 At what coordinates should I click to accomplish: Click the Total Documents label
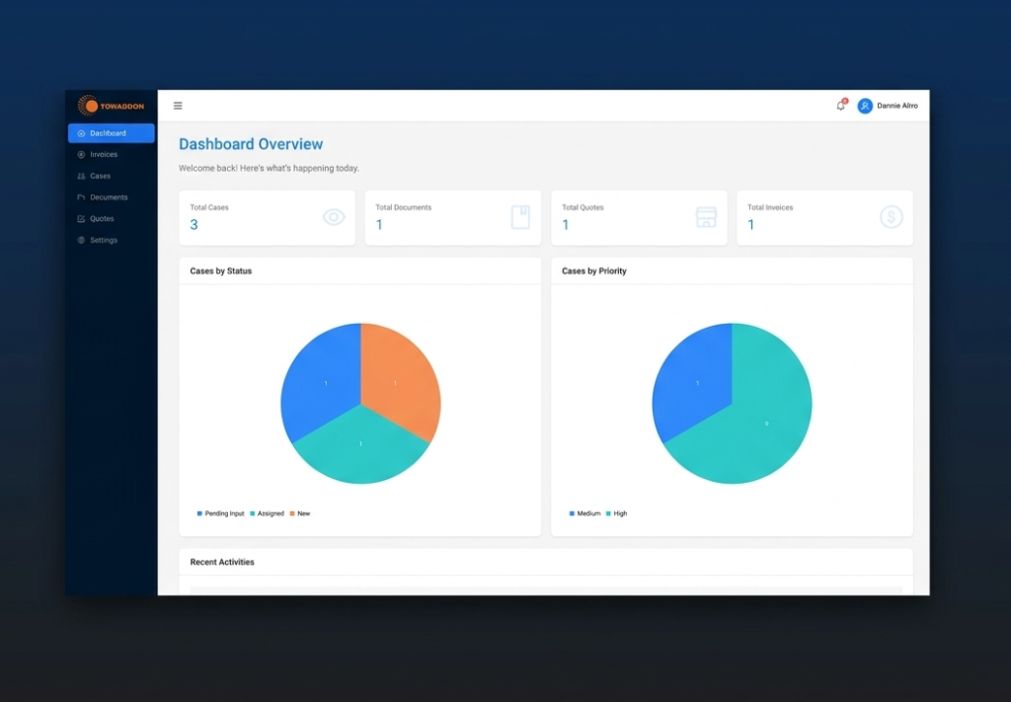404,207
